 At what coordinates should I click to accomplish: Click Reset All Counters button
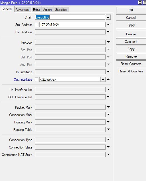131,71
